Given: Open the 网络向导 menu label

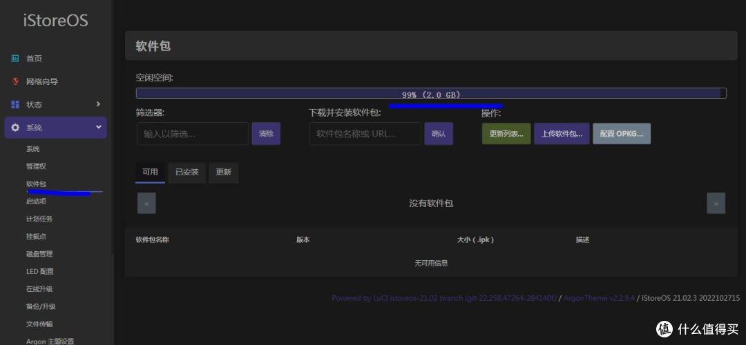Looking at the screenshot, I should pyautogui.click(x=42, y=81).
